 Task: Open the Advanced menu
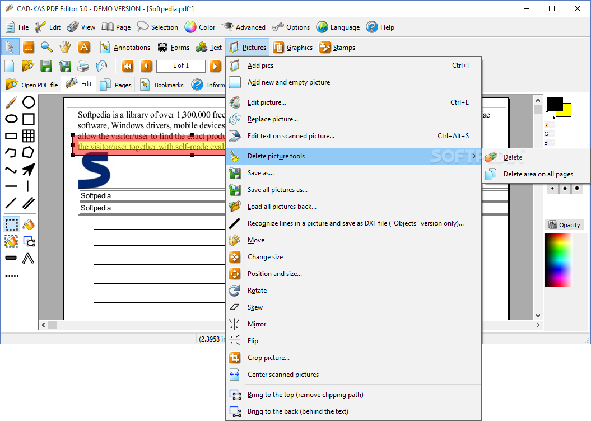(x=244, y=27)
